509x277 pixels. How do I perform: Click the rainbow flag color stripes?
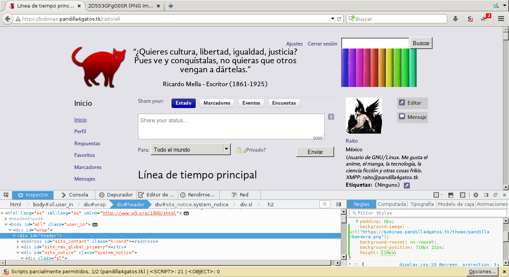point(379,68)
